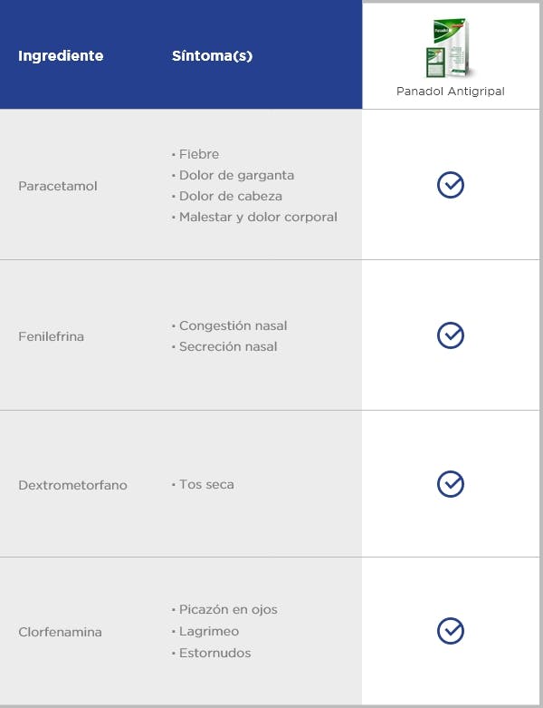Click the checkmark icon in Clorfenamina row

tap(450, 631)
